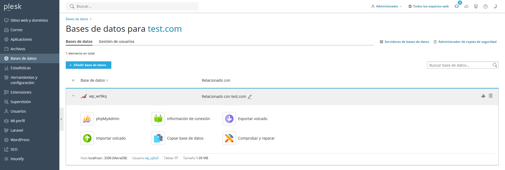Click the Información de conexión plug icon

(158, 119)
